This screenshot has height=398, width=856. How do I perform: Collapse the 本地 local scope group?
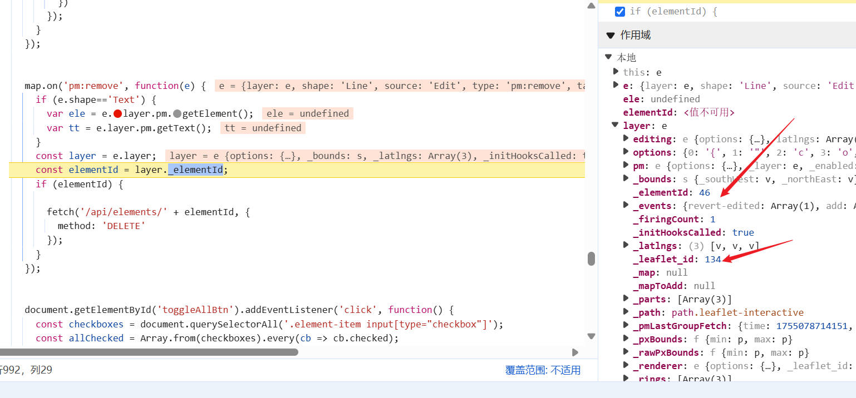(608, 57)
